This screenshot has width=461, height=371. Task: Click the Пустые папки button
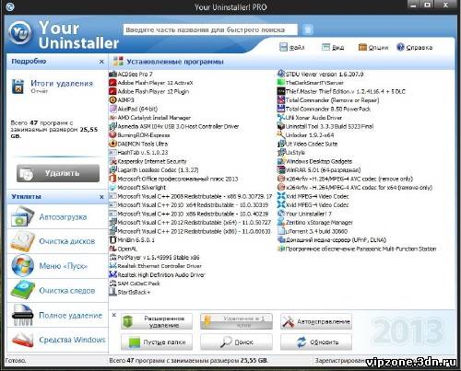click(x=157, y=342)
